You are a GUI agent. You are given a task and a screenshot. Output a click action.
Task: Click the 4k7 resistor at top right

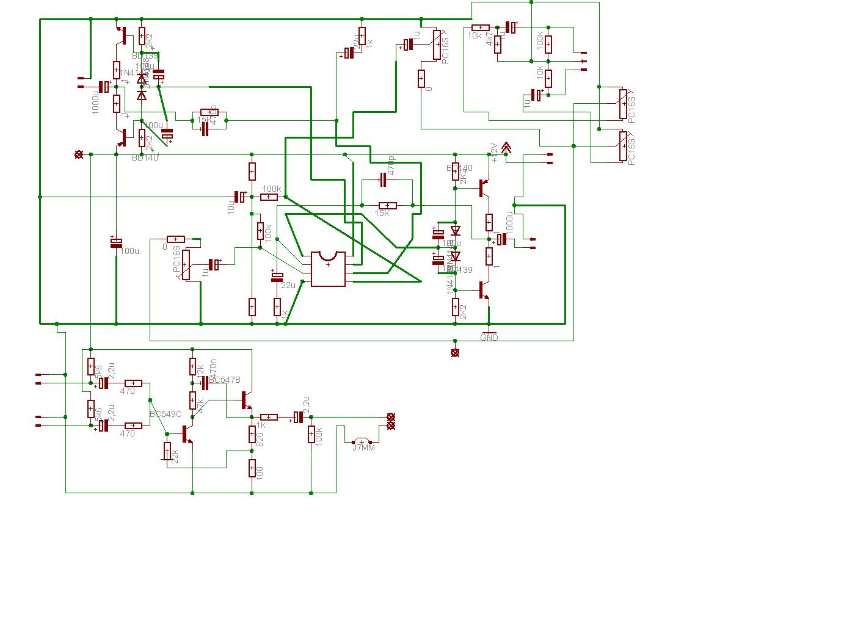[498, 44]
